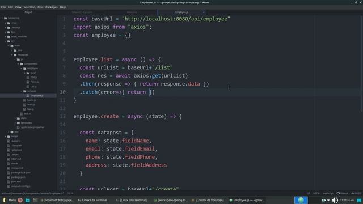Switch to the localhost:8080 browser window
The height and width of the screenshot is (204, 363).
click(57, 200)
